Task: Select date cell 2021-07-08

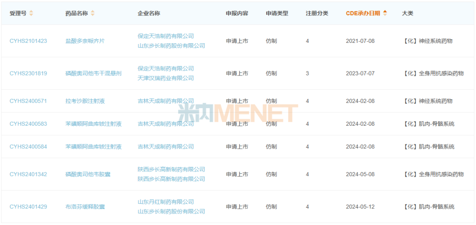Action: coord(360,41)
